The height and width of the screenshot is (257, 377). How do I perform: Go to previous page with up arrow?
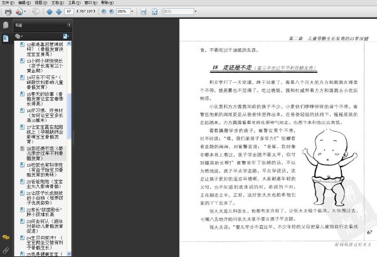(50, 11)
